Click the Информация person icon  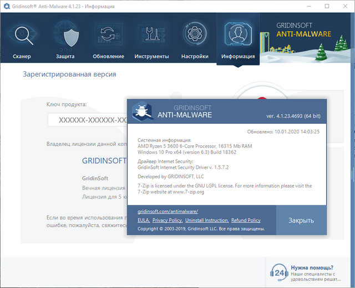[238, 36]
